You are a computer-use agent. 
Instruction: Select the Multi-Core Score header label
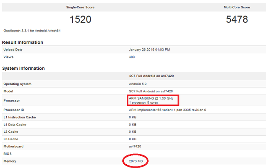pyautogui.click(x=237, y=7)
